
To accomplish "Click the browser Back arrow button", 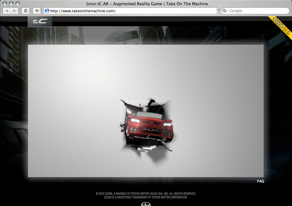I will [7, 11].
